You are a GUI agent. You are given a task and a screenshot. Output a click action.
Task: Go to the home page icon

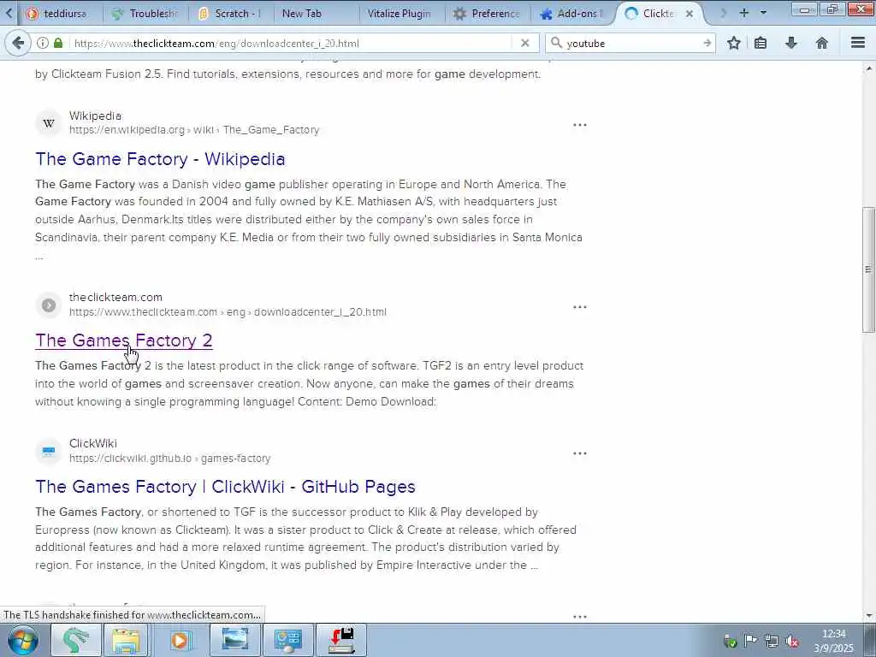point(822,43)
